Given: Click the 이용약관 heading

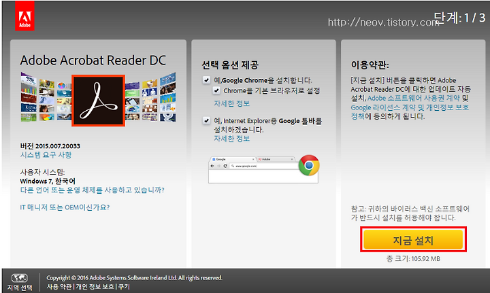Looking at the screenshot, I should click(x=370, y=65).
